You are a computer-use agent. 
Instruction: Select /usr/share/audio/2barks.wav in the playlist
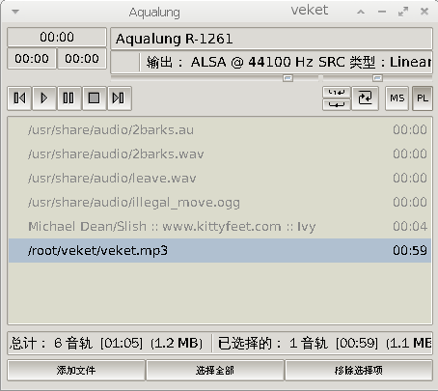[220, 154]
